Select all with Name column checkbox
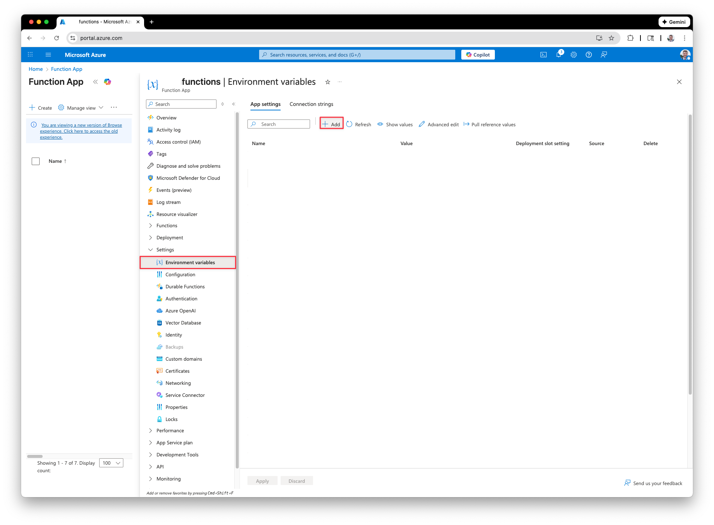The height and width of the screenshot is (525, 714). 36,161
